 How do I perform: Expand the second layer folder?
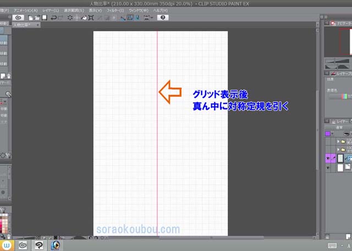tap(338, 149)
